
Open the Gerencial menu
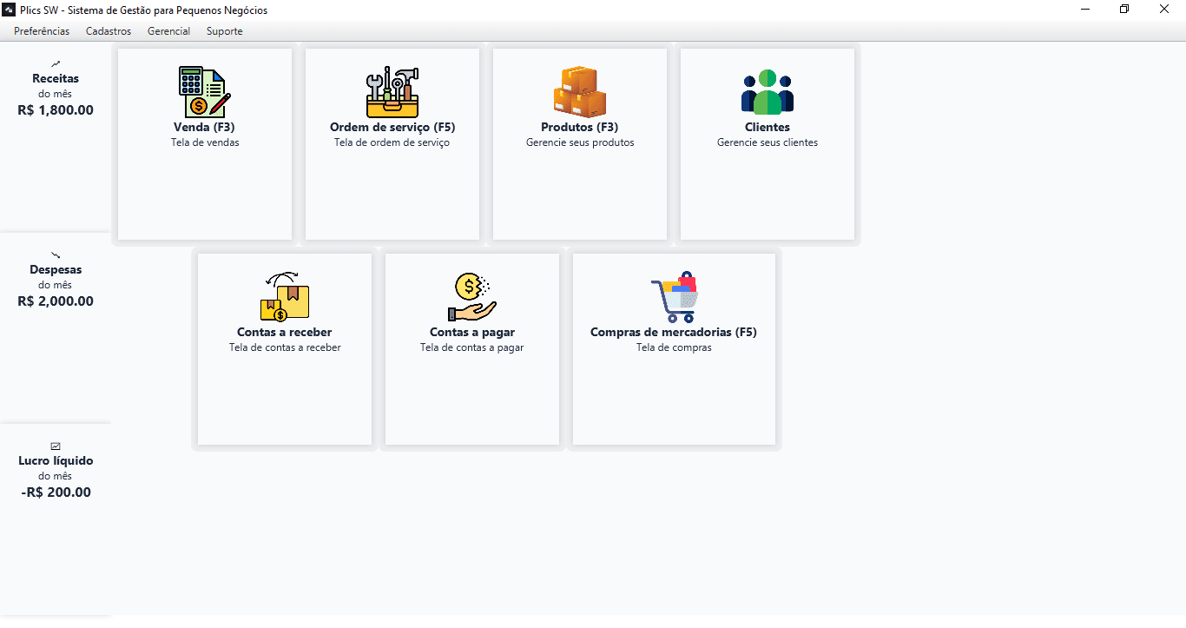168,30
